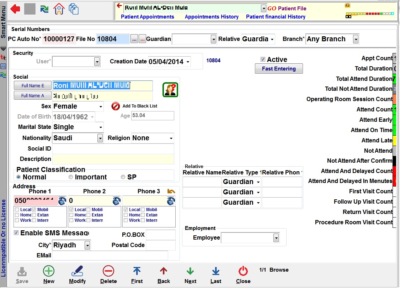Toggle Phone 3 Home checkbox
Screen dimensions: 400x288
(126, 215)
